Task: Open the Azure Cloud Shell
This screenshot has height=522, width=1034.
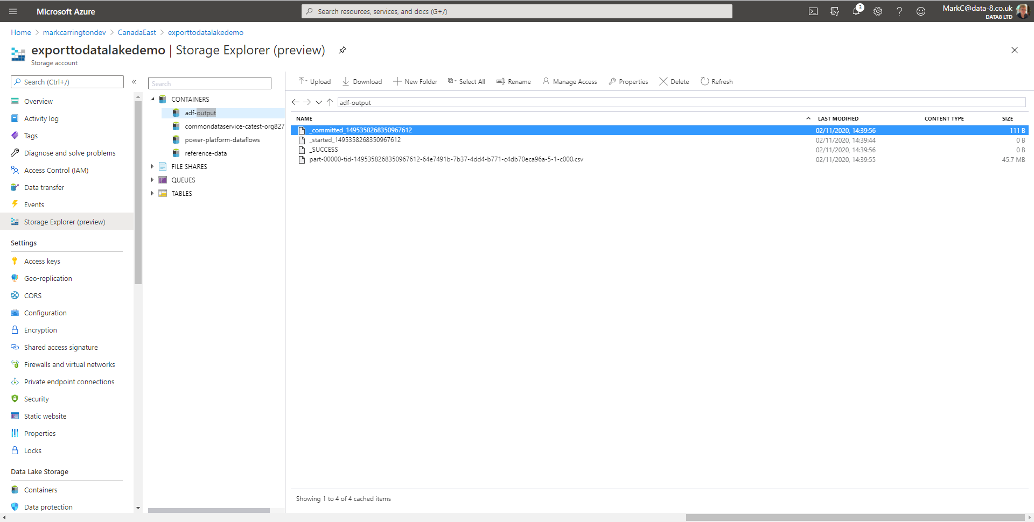Action: click(813, 11)
